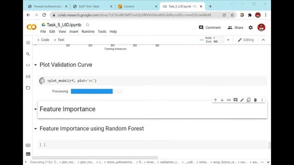Move the selected cell up
Screen dimensions: 294x165
[x=215, y=100]
